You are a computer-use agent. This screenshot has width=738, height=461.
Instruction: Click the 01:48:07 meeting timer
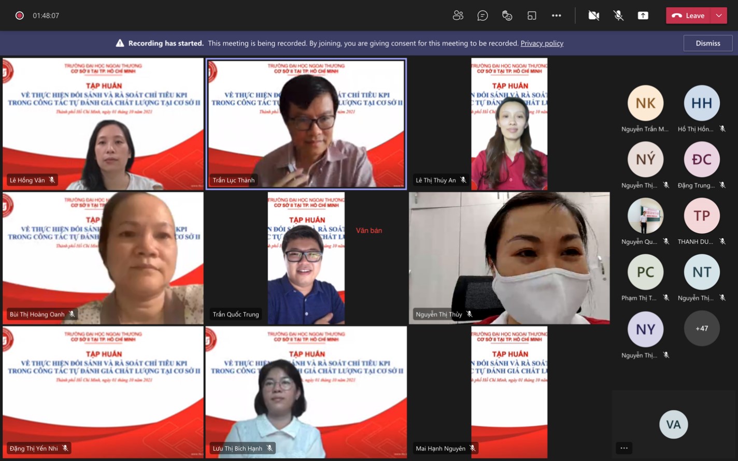[x=46, y=16]
